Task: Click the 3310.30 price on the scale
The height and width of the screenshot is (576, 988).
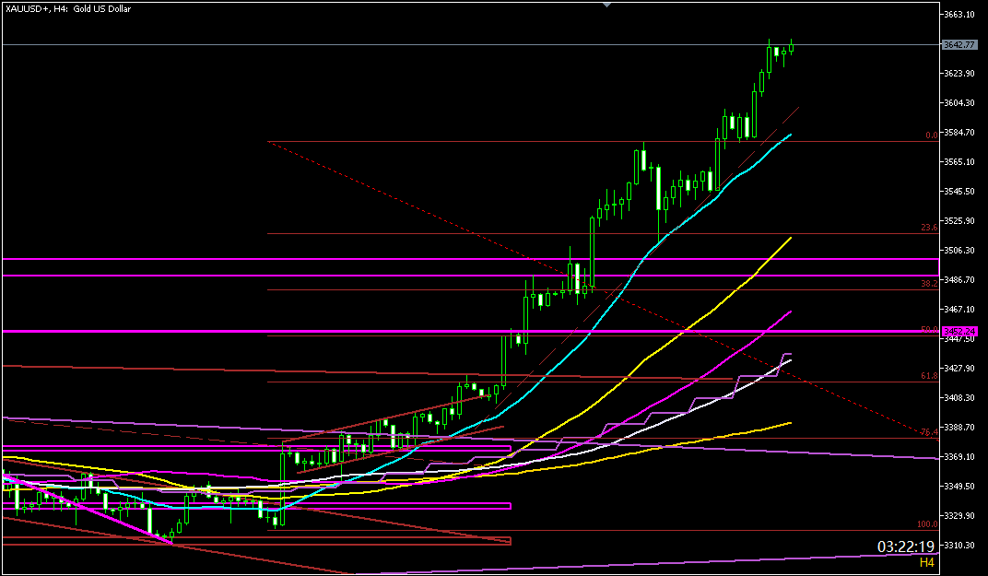Action: tap(959, 546)
